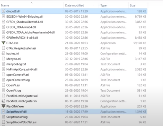
Task: Sort the list by Type column
Action: [x=104, y=5]
